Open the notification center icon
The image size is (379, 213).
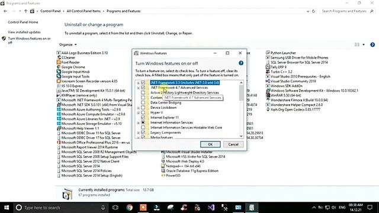point(370,208)
